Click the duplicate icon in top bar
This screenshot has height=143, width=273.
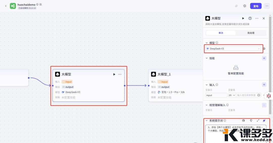tap(236, 6)
